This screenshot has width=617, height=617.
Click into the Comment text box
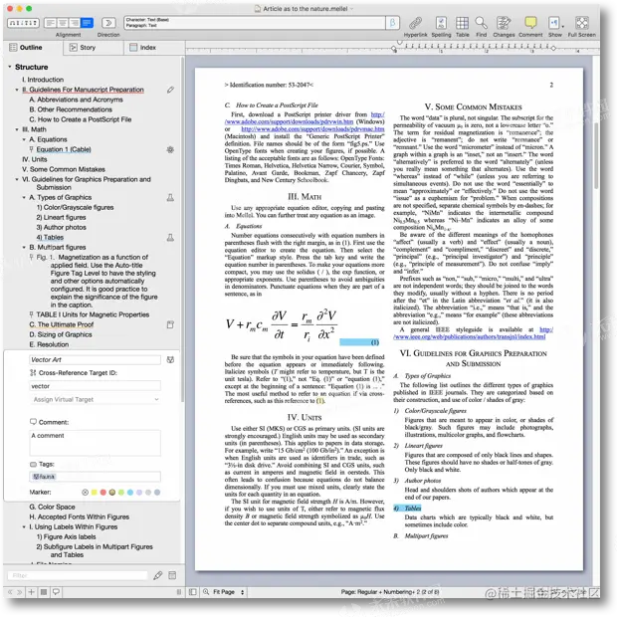tap(95, 443)
